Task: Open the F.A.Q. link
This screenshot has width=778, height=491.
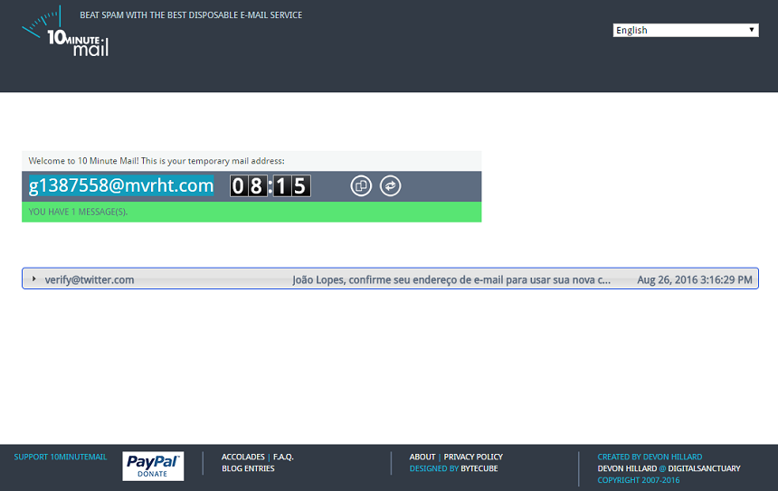Action: (x=283, y=457)
